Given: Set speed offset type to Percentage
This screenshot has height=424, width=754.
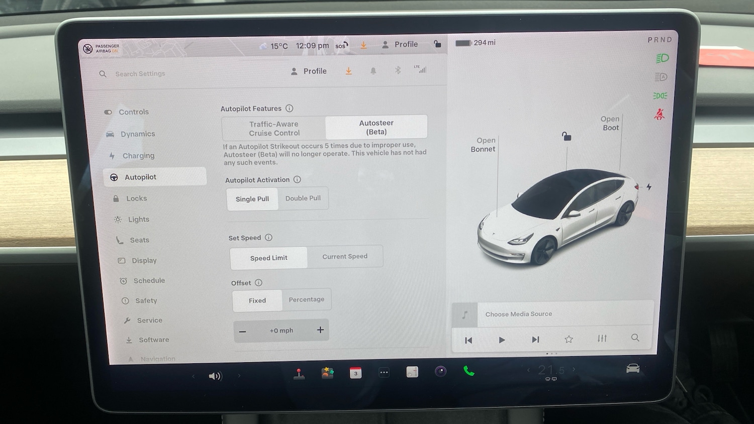Looking at the screenshot, I should pos(307,299).
